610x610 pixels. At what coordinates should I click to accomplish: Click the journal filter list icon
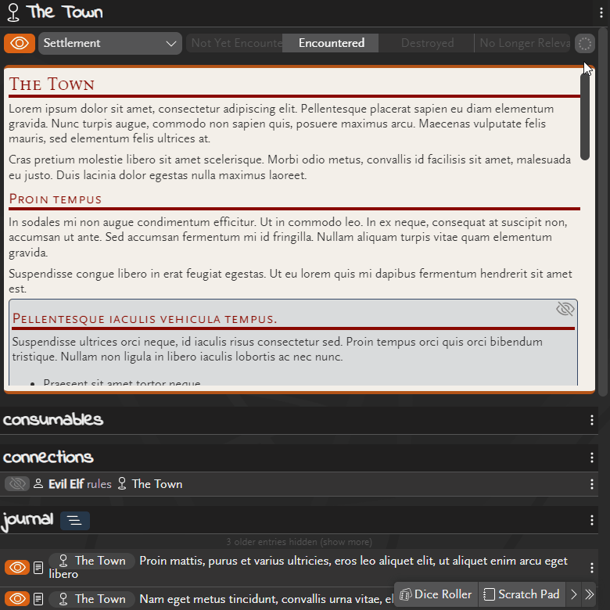pos(75,520)
